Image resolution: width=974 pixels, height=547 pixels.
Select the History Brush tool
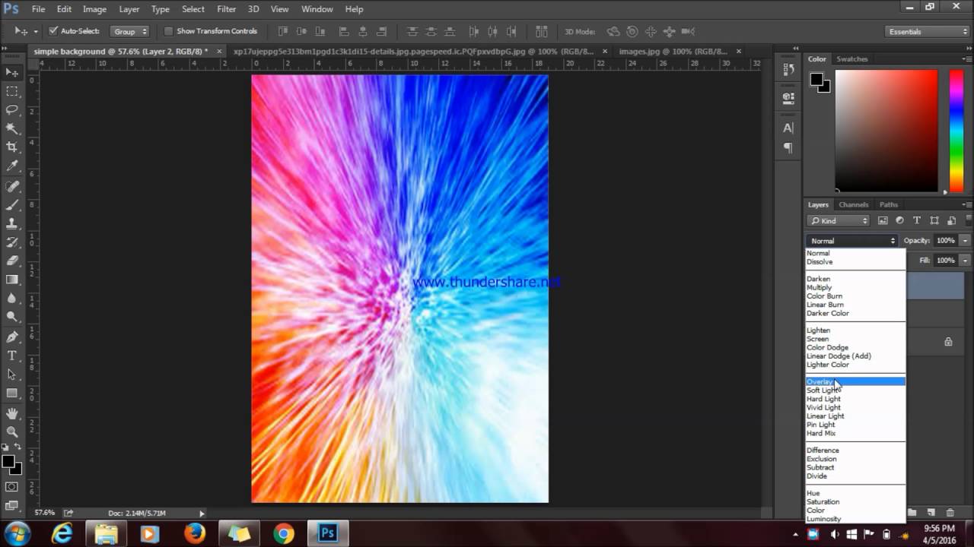[x=12, y=242]
